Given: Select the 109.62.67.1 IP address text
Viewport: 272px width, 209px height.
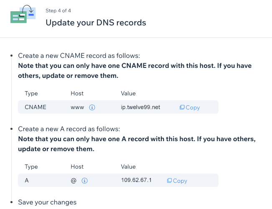Looking at the screenshot, I should [136, 180].
